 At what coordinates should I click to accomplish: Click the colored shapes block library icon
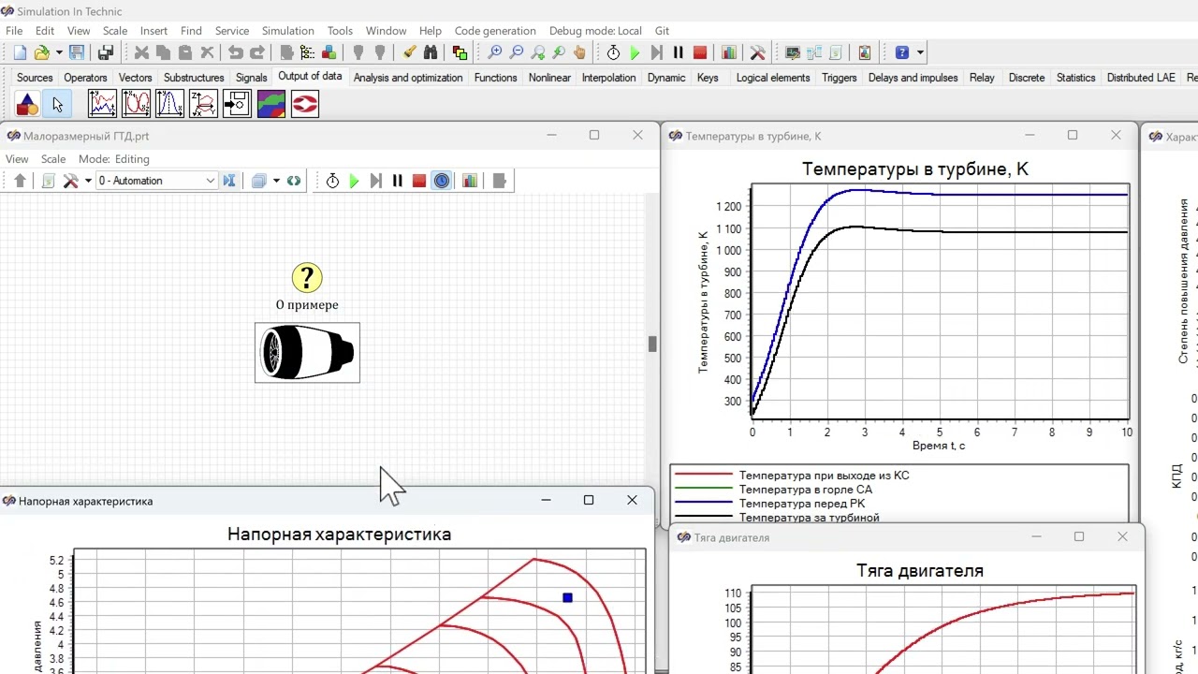[x=27, y=104]
